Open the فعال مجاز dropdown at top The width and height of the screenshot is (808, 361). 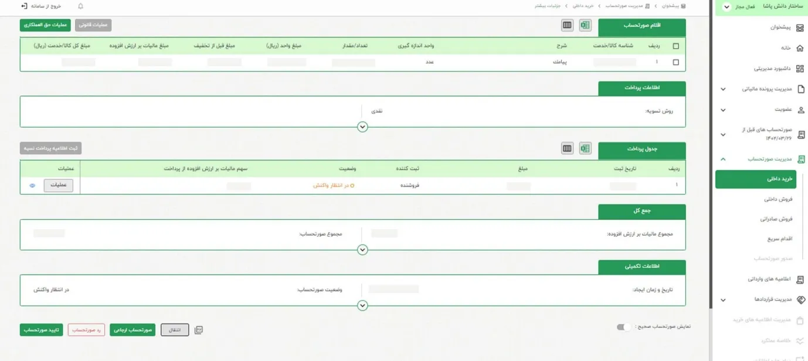(726, 7)
